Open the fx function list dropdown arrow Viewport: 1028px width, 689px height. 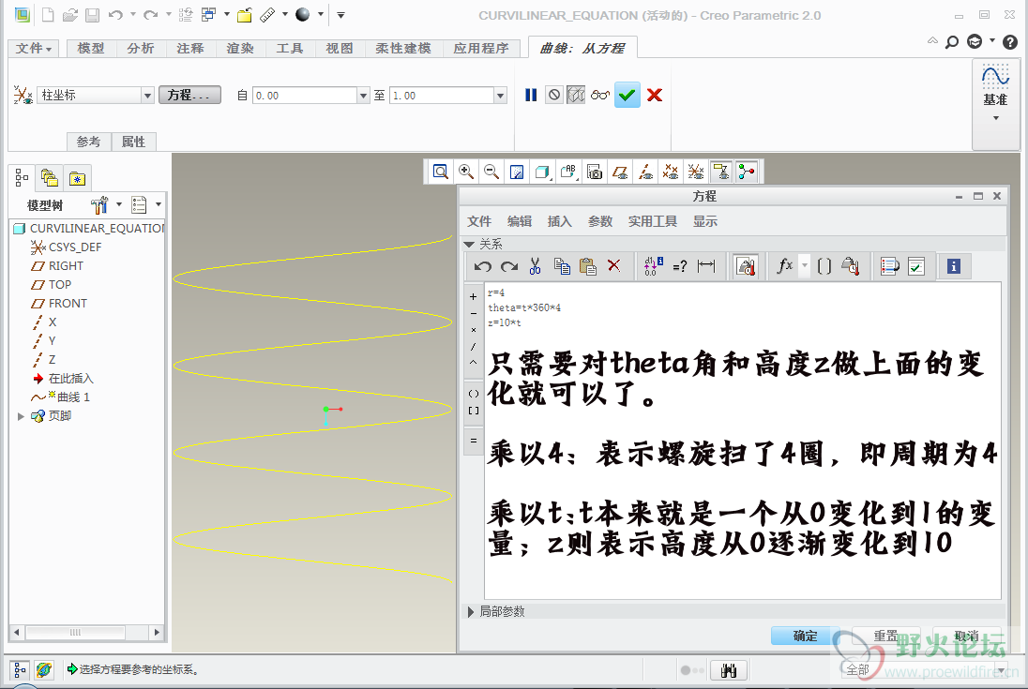pos(804,266)
